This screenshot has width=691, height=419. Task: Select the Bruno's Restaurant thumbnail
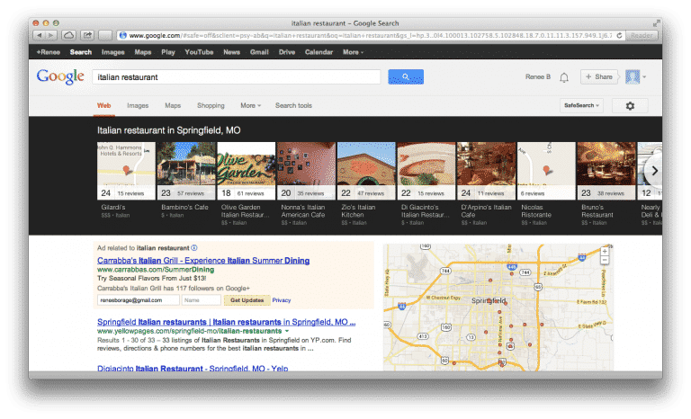tap(606, 171)
